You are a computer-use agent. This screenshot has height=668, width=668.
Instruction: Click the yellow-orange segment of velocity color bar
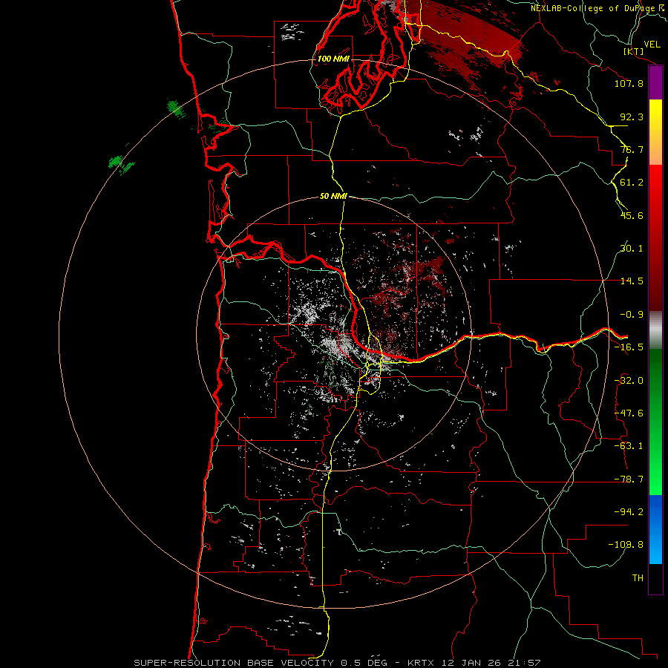tap(655, 132)
